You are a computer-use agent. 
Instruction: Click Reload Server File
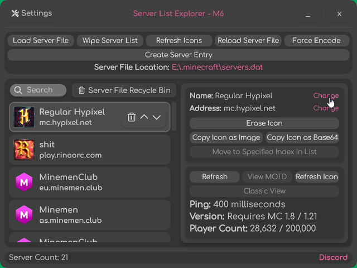tap(248, 41)
